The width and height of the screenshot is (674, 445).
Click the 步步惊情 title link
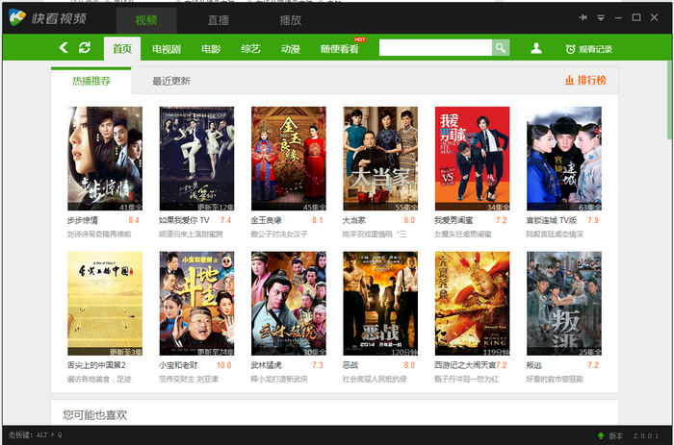pyautogui.click(x=83, y=220)
